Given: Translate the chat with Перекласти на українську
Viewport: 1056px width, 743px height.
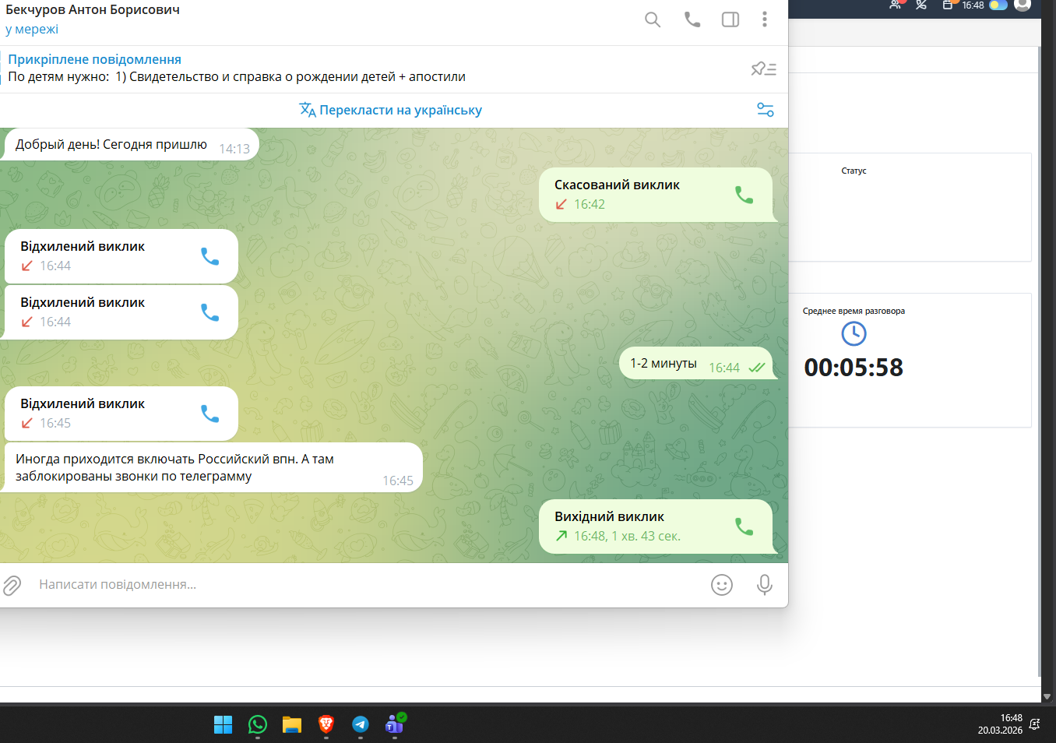Looking at the screenshot, I should pos(391,110).
